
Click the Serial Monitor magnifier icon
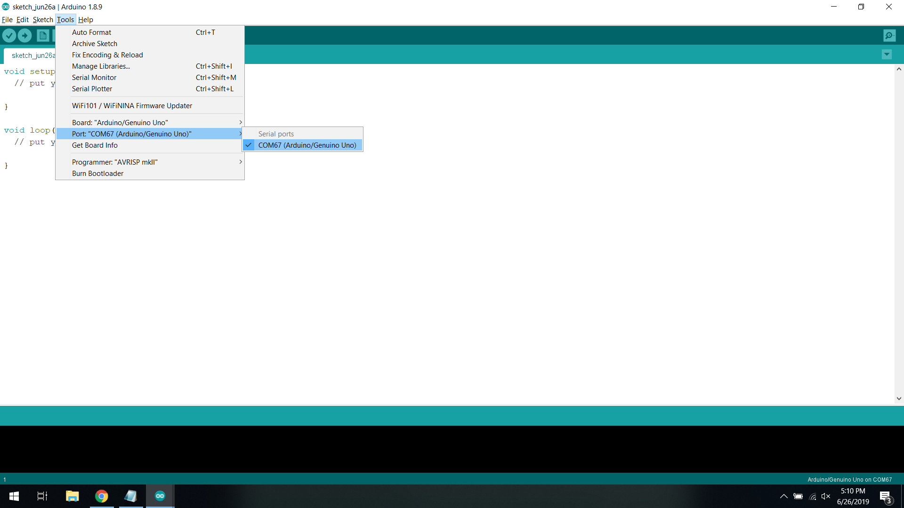[889, 35]
